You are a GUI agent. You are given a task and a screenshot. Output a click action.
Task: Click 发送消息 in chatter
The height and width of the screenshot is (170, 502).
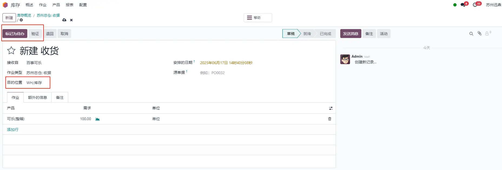(x=351, y=34)
